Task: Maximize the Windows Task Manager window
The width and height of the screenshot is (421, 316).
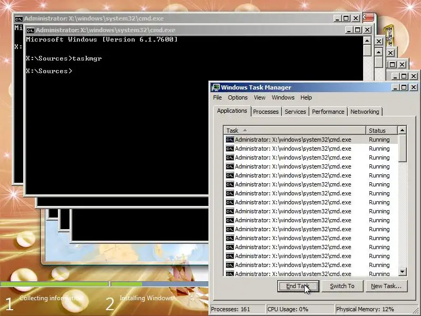Action: [x=404, y=87]
